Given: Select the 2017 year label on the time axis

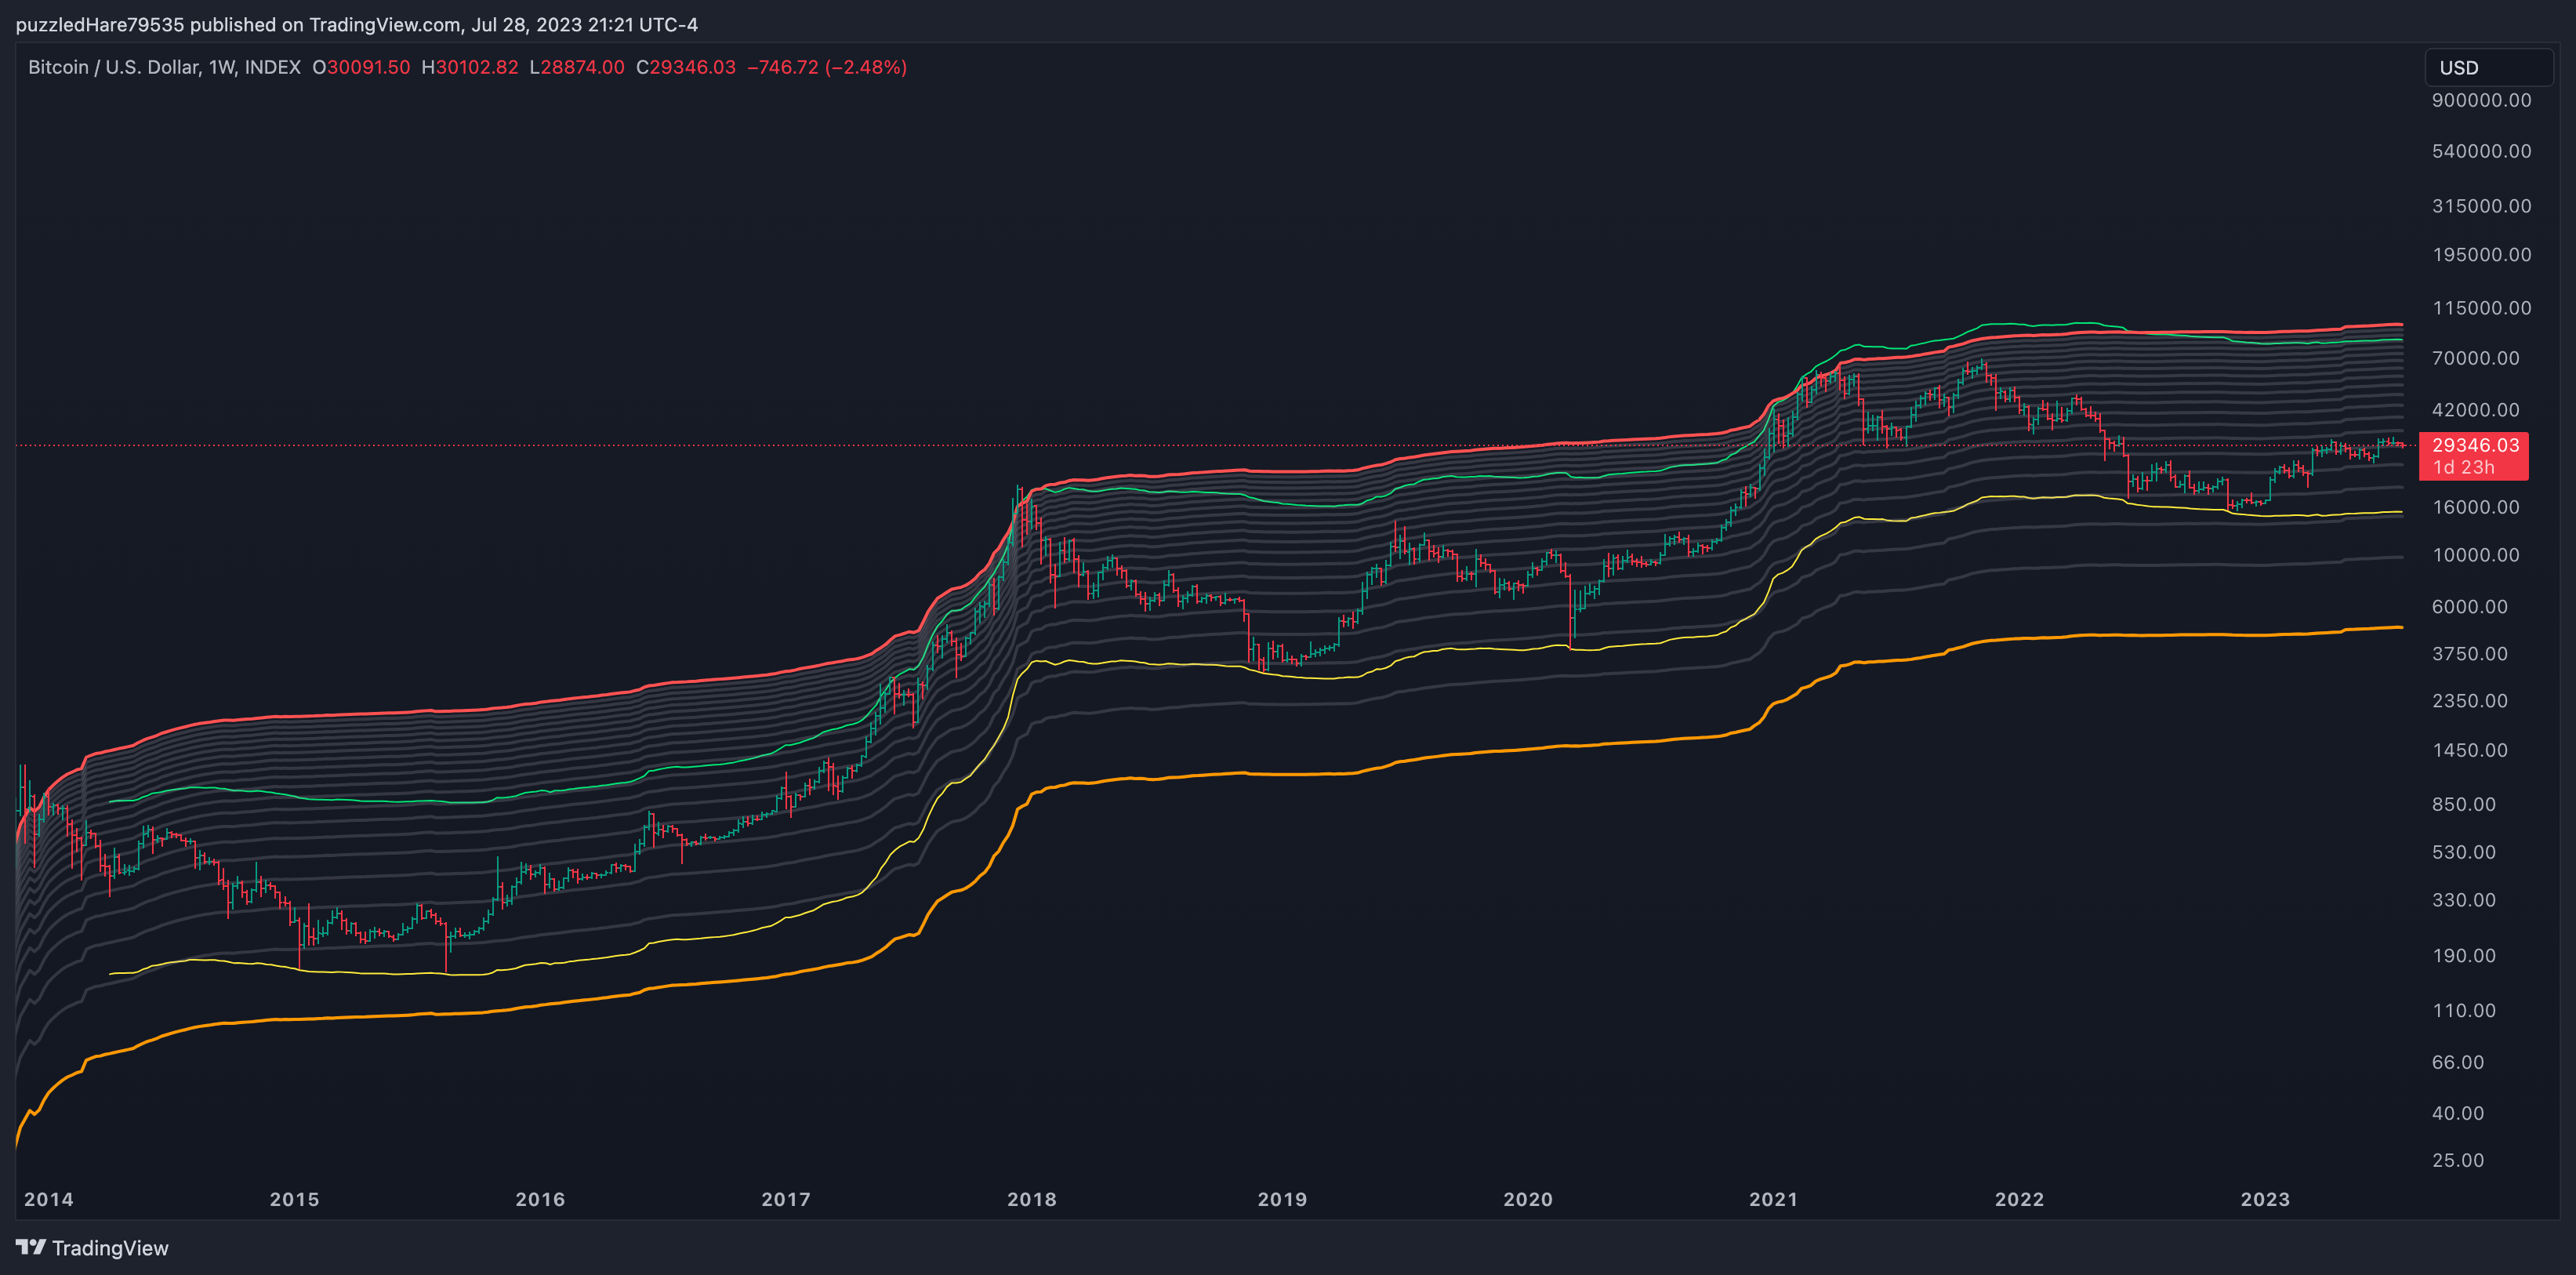Looking at the screenshot, I should coord(786,1199).
